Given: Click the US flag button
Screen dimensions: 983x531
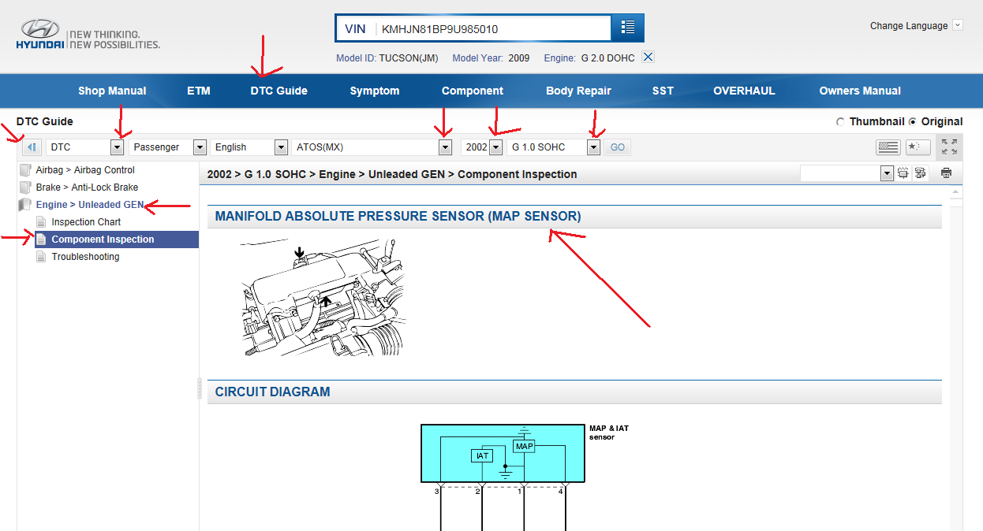Looking at the screenshot, I should (888, 147).
